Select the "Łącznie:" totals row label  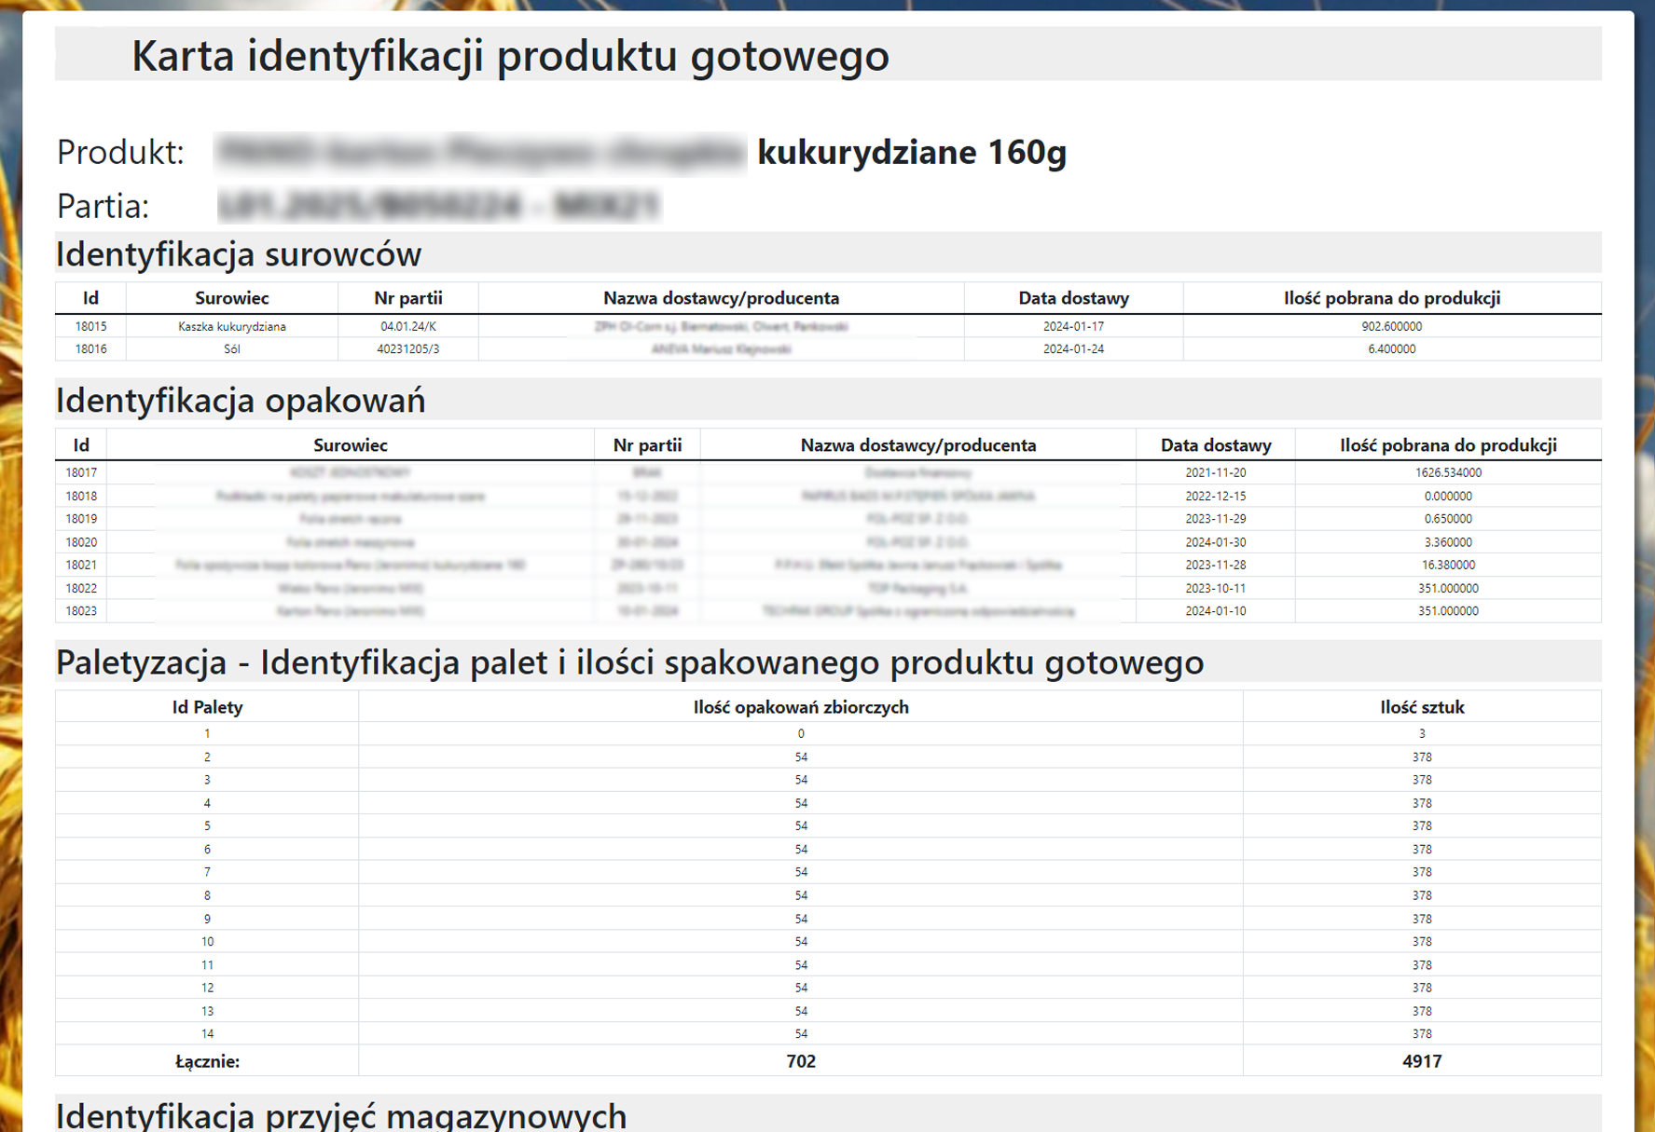point(207,1061)
